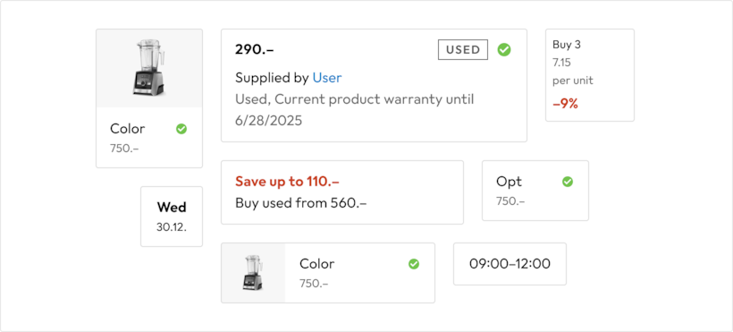Screen dimensions: 733x332
Task: Select the Wed 30.12. delivery date tile
Action: [172, 217]
